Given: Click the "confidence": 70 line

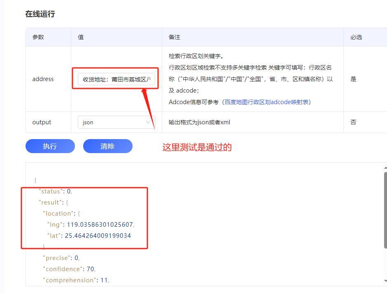Looking at the screenshot, I should [69, 269].
